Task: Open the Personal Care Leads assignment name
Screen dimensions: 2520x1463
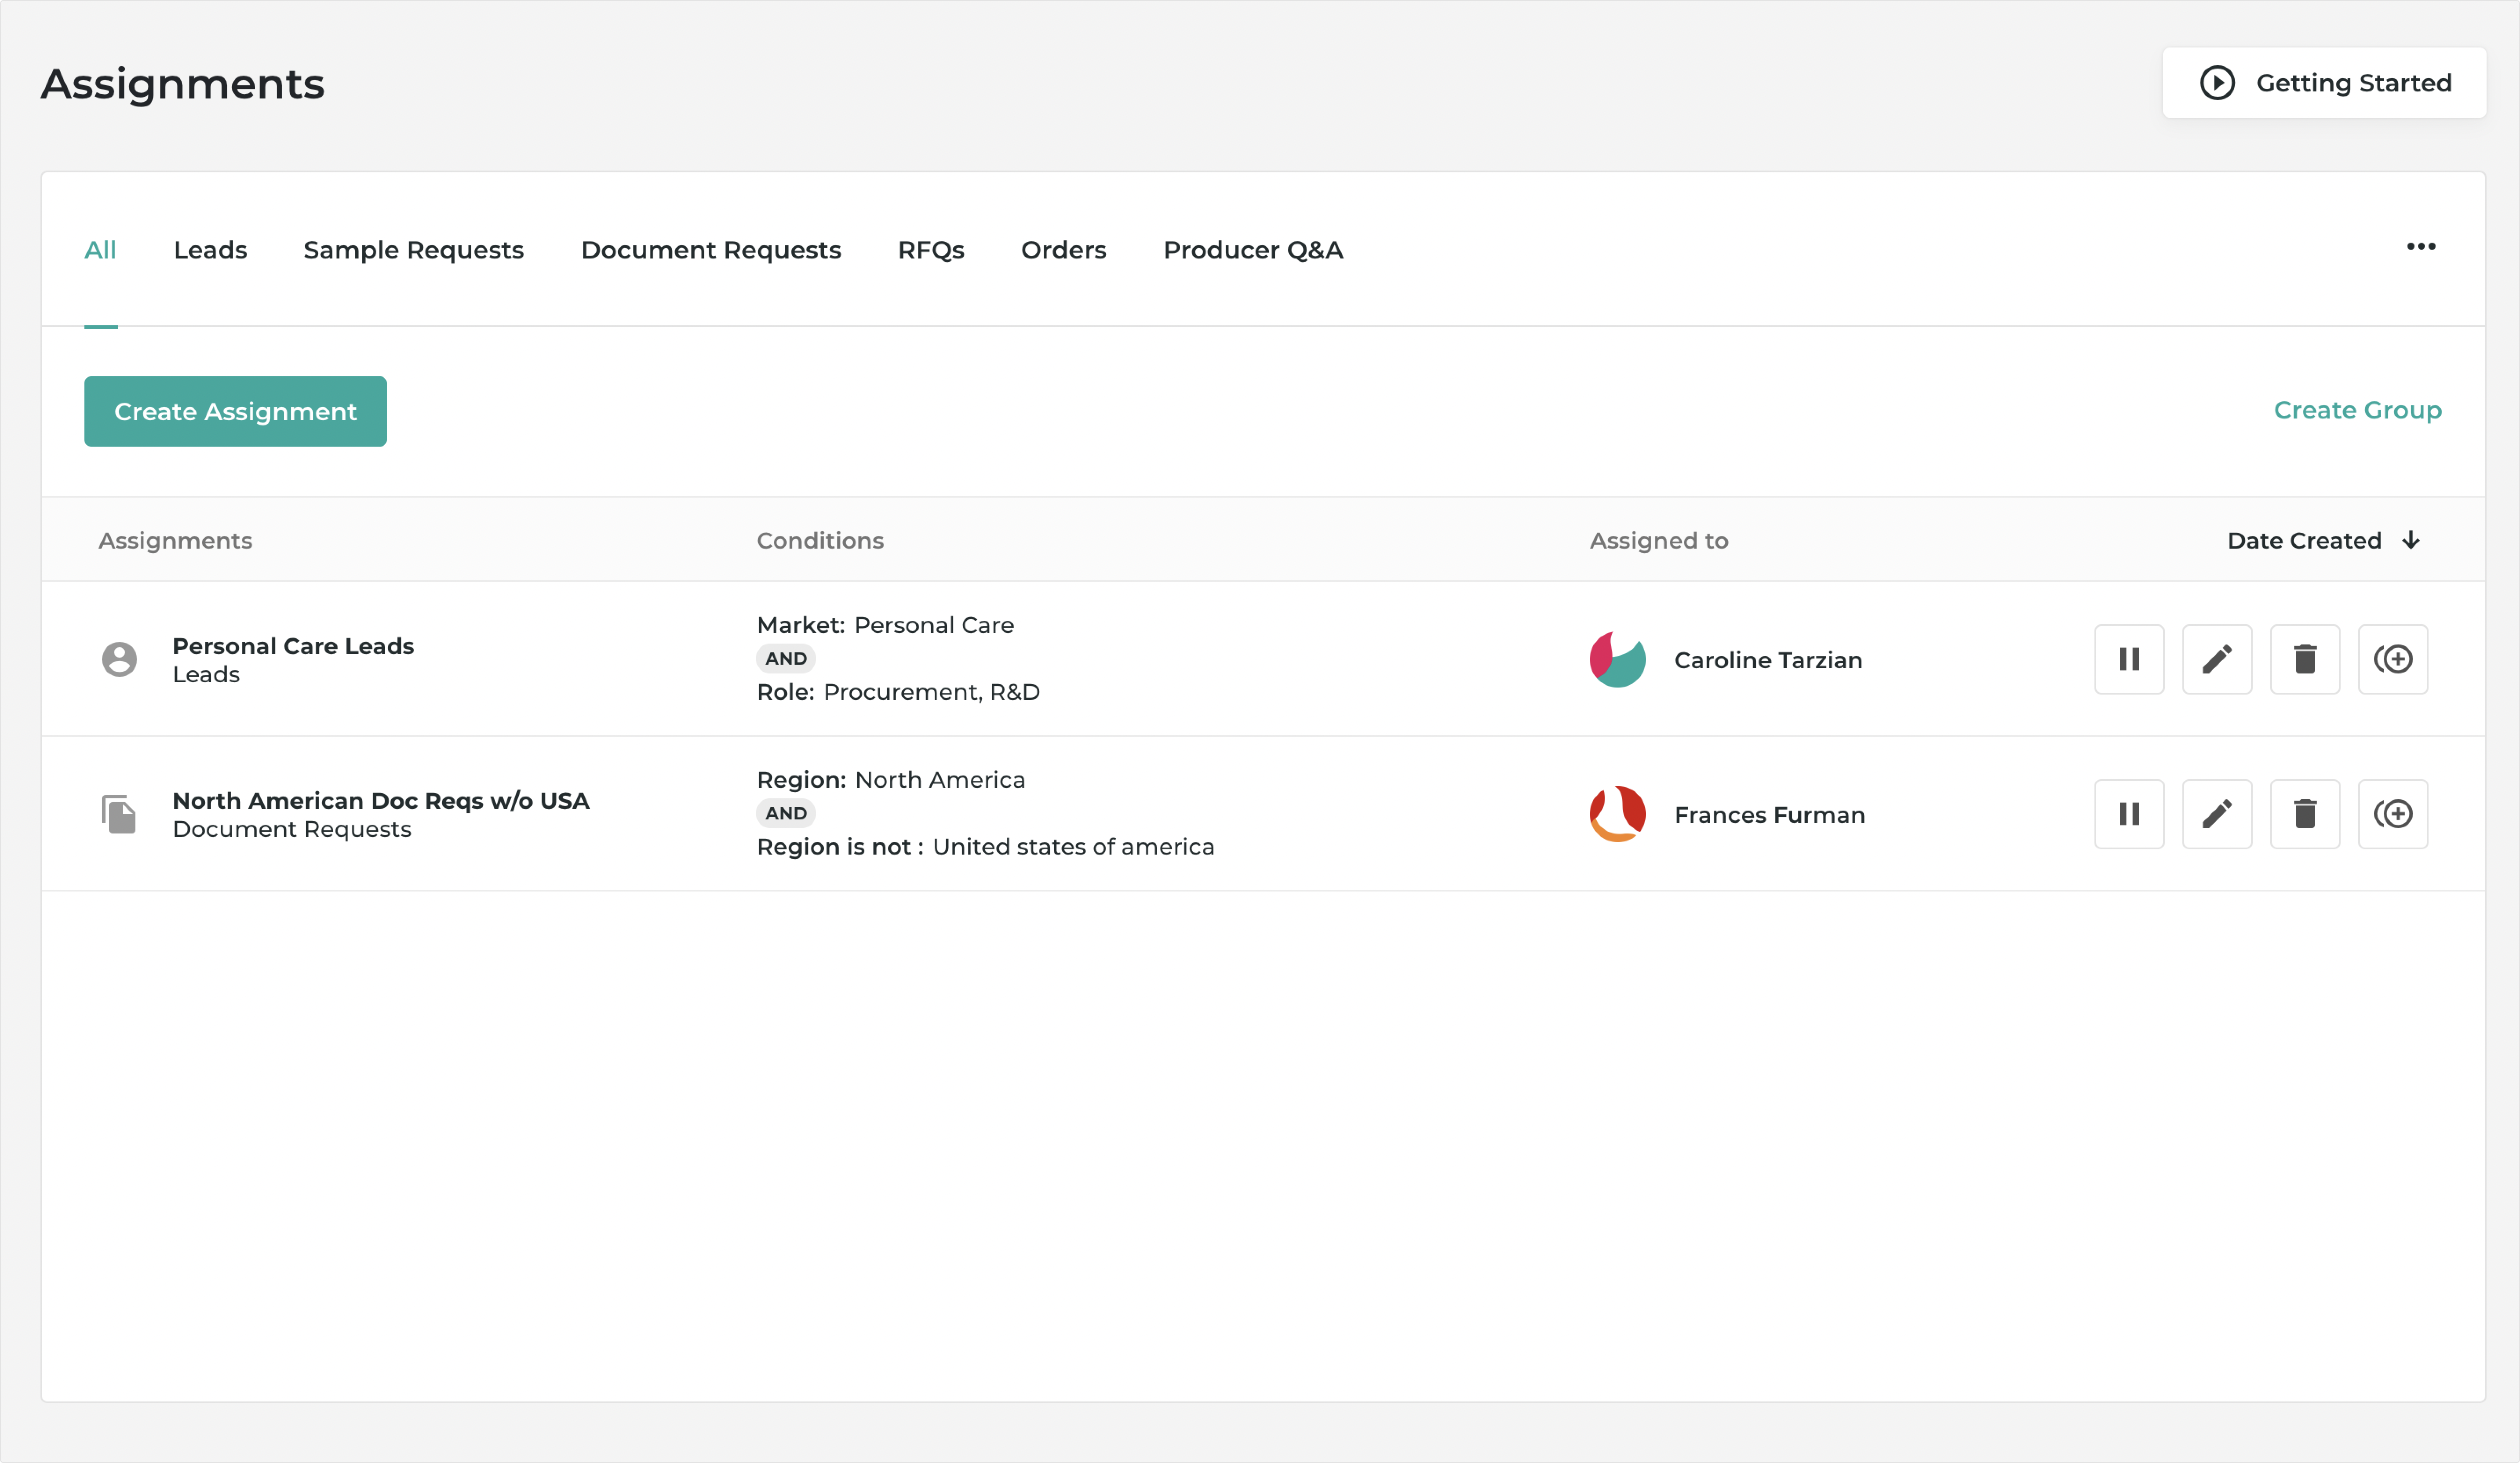Action: [x=293, y=646]
